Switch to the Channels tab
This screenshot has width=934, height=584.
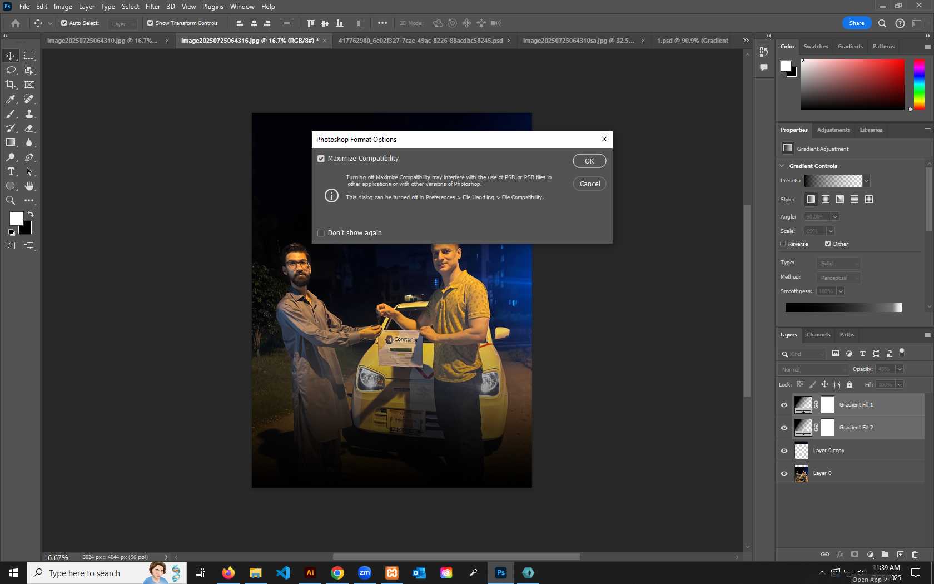(818, 335)
